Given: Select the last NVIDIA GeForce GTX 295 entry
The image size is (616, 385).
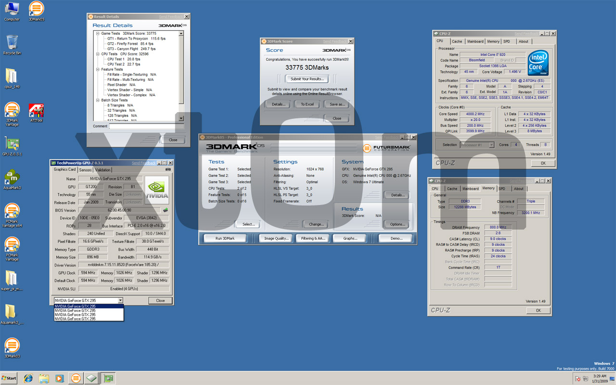Looking at the screenshot, I should coord(89,319).
